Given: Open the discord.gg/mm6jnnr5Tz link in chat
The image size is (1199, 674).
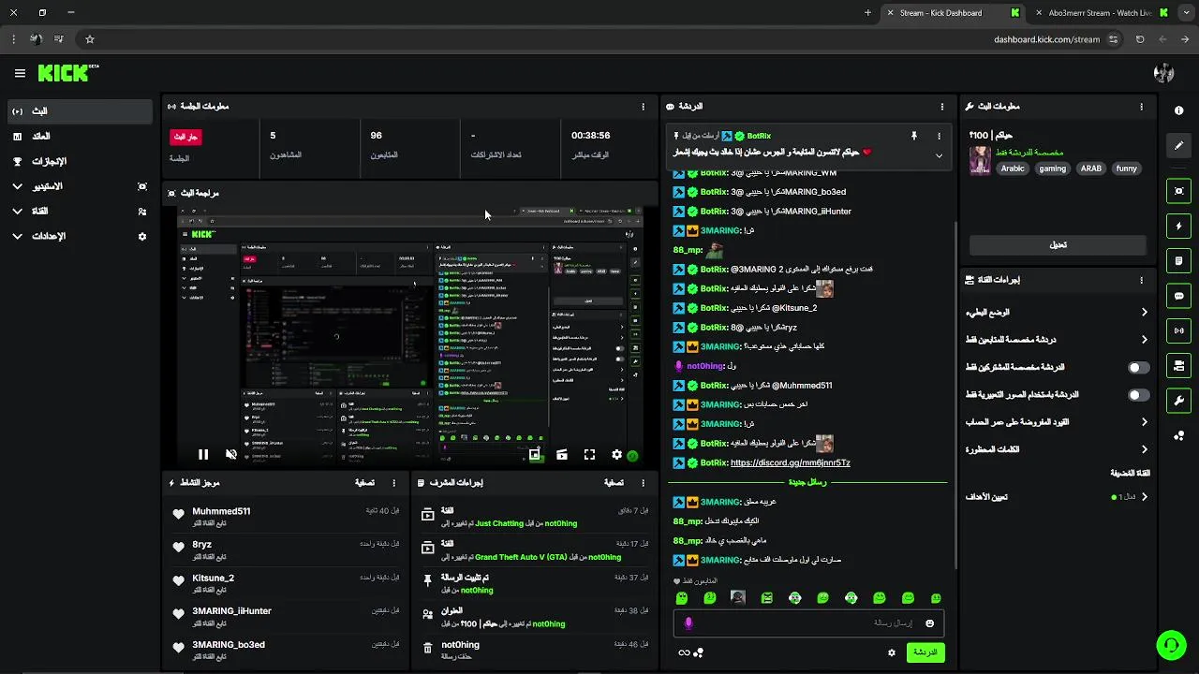Looking at the screenshot, I should [x=790, y=463].
